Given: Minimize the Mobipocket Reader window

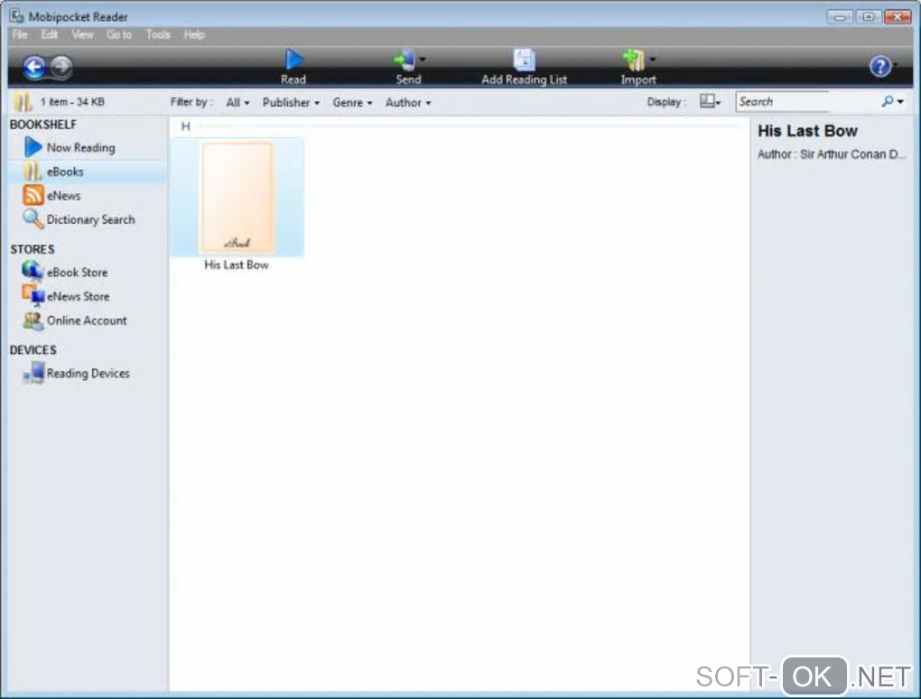Looking at the screenshot, I should pyautogui.click(x=839, y=16).
